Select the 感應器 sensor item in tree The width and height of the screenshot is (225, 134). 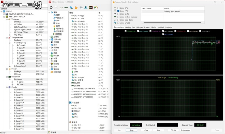(57, 34)
